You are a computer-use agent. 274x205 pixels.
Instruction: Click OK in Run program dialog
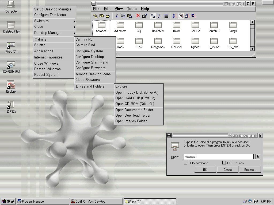pyautogui.click(x=205, y=170)
